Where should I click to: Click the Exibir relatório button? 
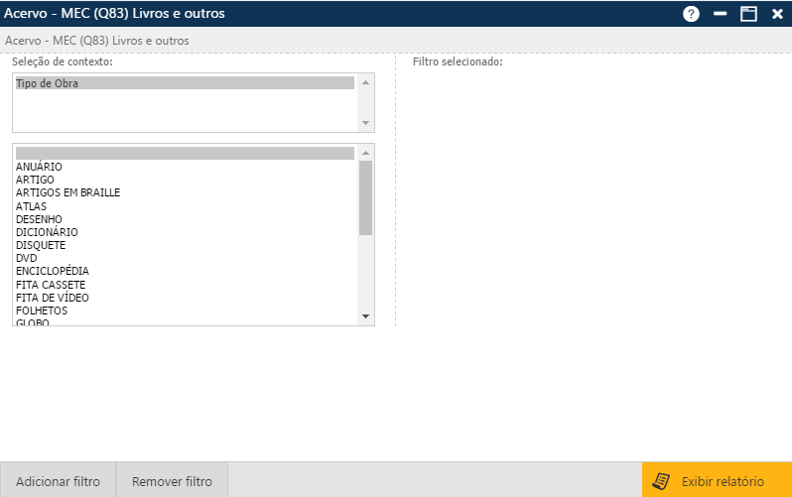(x=717, y=480)
